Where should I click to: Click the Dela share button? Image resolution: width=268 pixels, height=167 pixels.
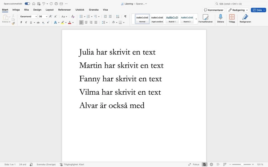[259, 10]
